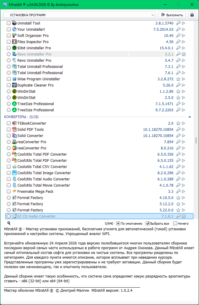Click the key icon for Soft Organizer Pro
Screen dimensions: 199x305
click(x=178, y=36)
